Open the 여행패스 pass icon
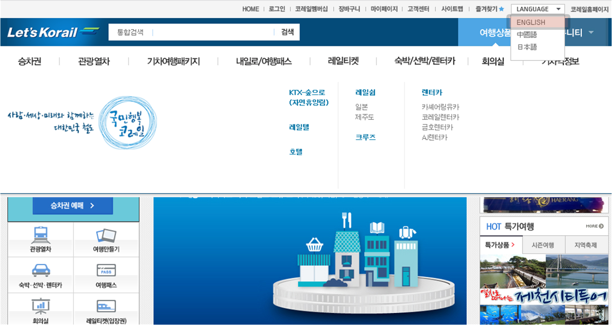Screen dimensions: 612x325 pos(106,270)
